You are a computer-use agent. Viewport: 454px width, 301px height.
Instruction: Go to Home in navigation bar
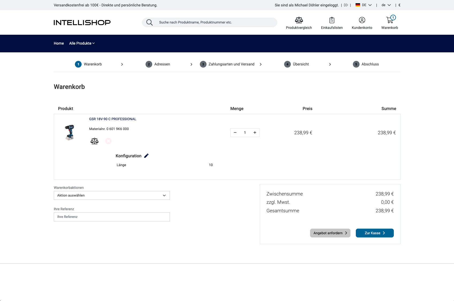click(x=59, y=43)
